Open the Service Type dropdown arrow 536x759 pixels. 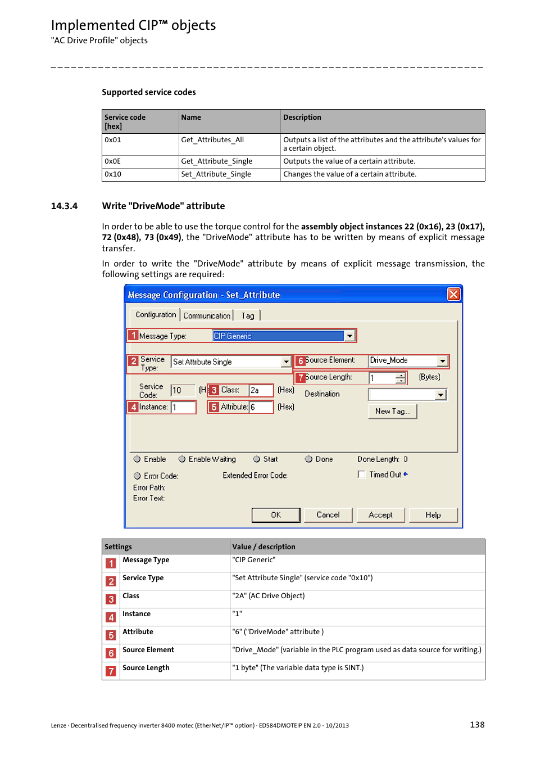[286, 362]
